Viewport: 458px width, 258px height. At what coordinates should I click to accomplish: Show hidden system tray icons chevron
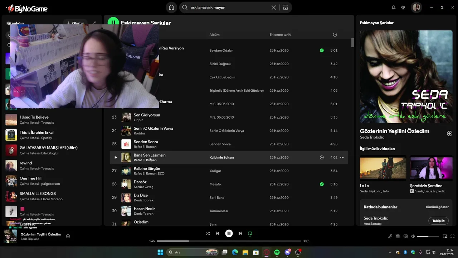click(390, 252)
